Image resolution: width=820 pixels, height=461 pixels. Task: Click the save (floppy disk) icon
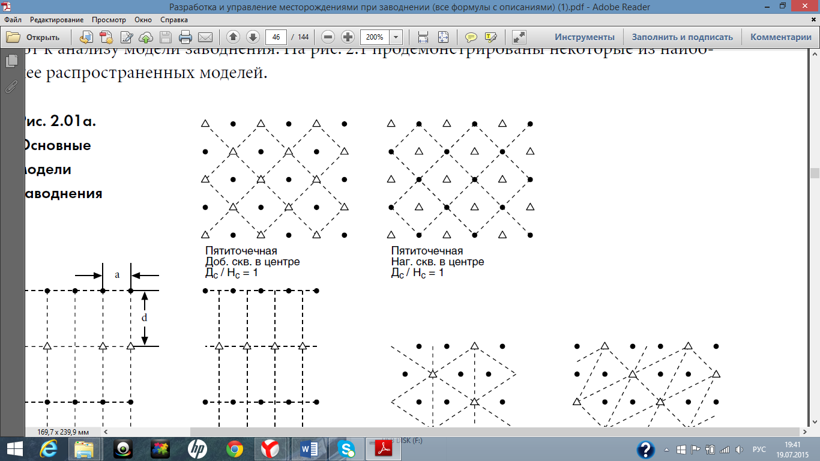point(166,37)
